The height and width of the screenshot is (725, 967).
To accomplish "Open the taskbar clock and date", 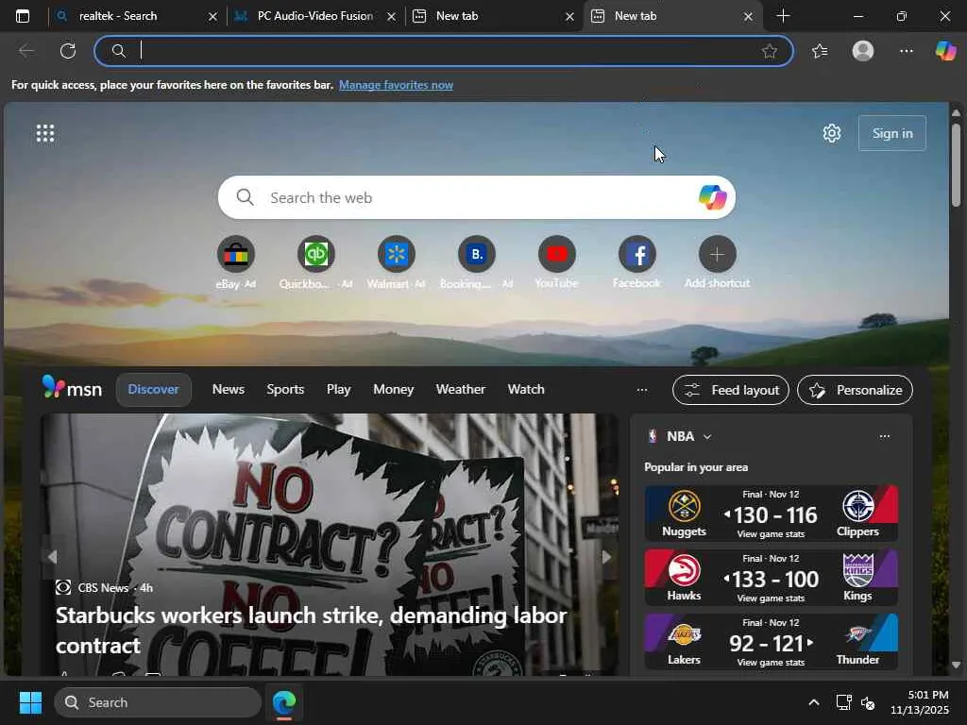I will pos(920,702).
